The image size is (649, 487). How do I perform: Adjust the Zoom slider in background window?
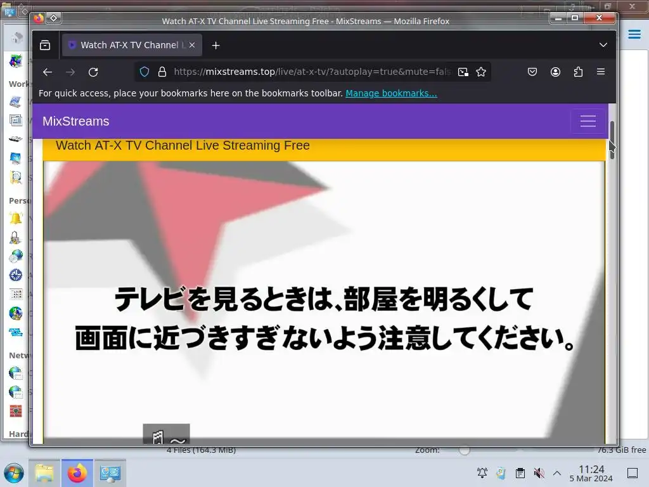(x=465, y=450)
